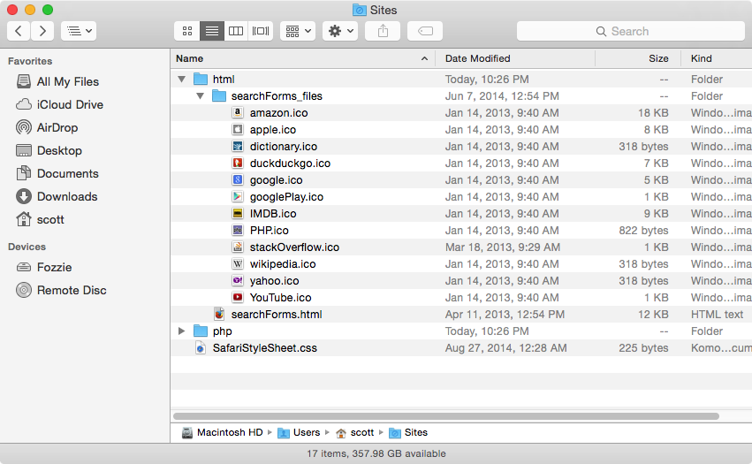Sort by Date Modified column header
Image resolution: width=752 pixels, height=464 pixels.
(515, 58)
